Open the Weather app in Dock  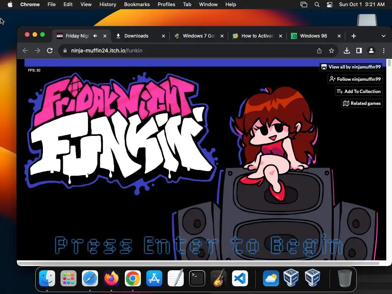pos(271,278)
